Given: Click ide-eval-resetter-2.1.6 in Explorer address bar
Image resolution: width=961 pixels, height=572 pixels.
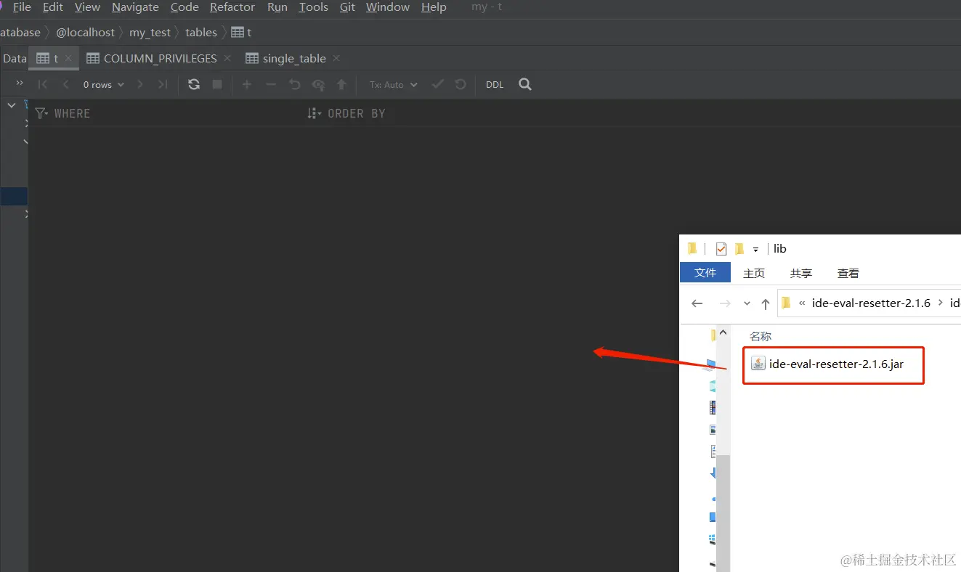Looking at the screenshot, I should (871, 303).
